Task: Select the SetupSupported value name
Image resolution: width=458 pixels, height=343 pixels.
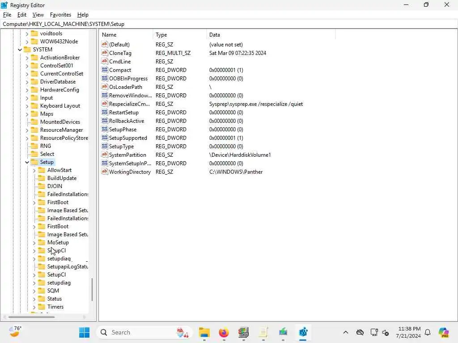Action: tap(128, 138)
